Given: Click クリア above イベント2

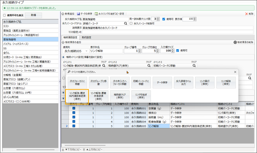Looking at the screenshot, I should tap(148, 62).
